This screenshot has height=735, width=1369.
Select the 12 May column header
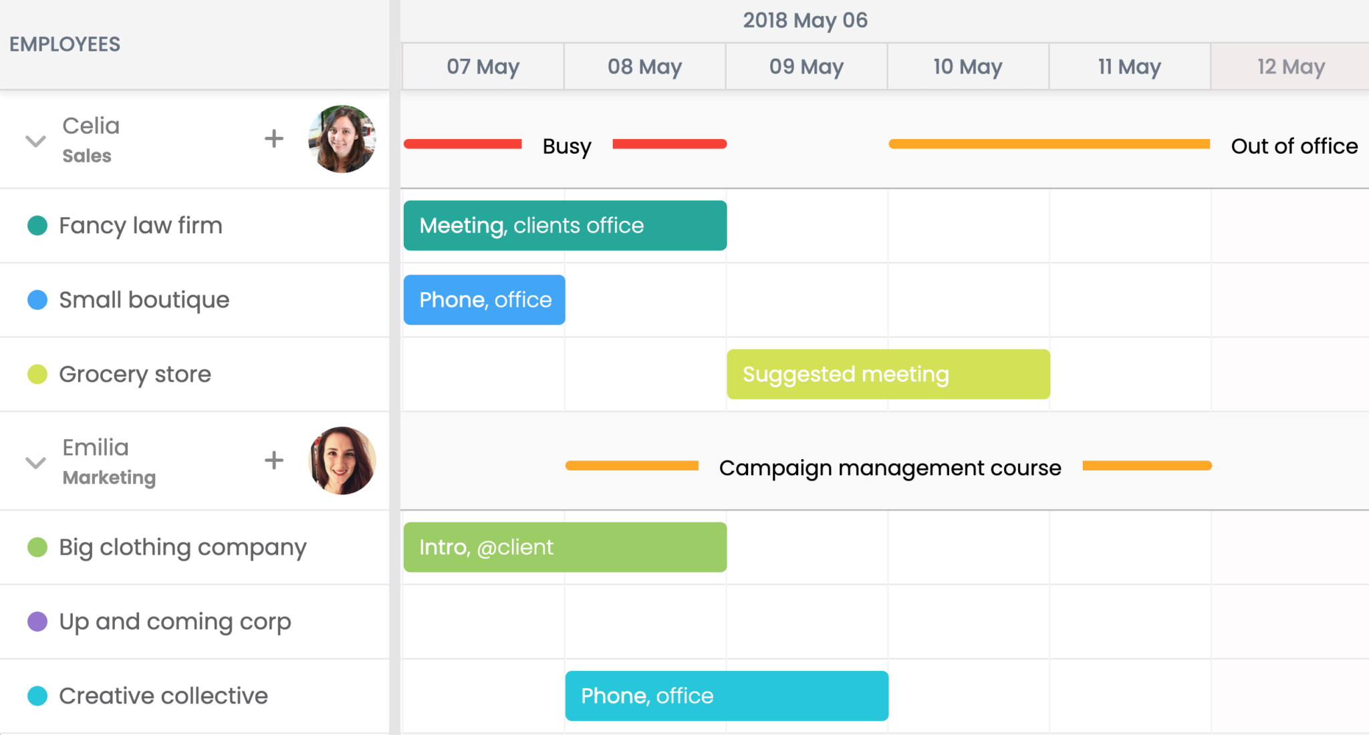coord(1290,67)
